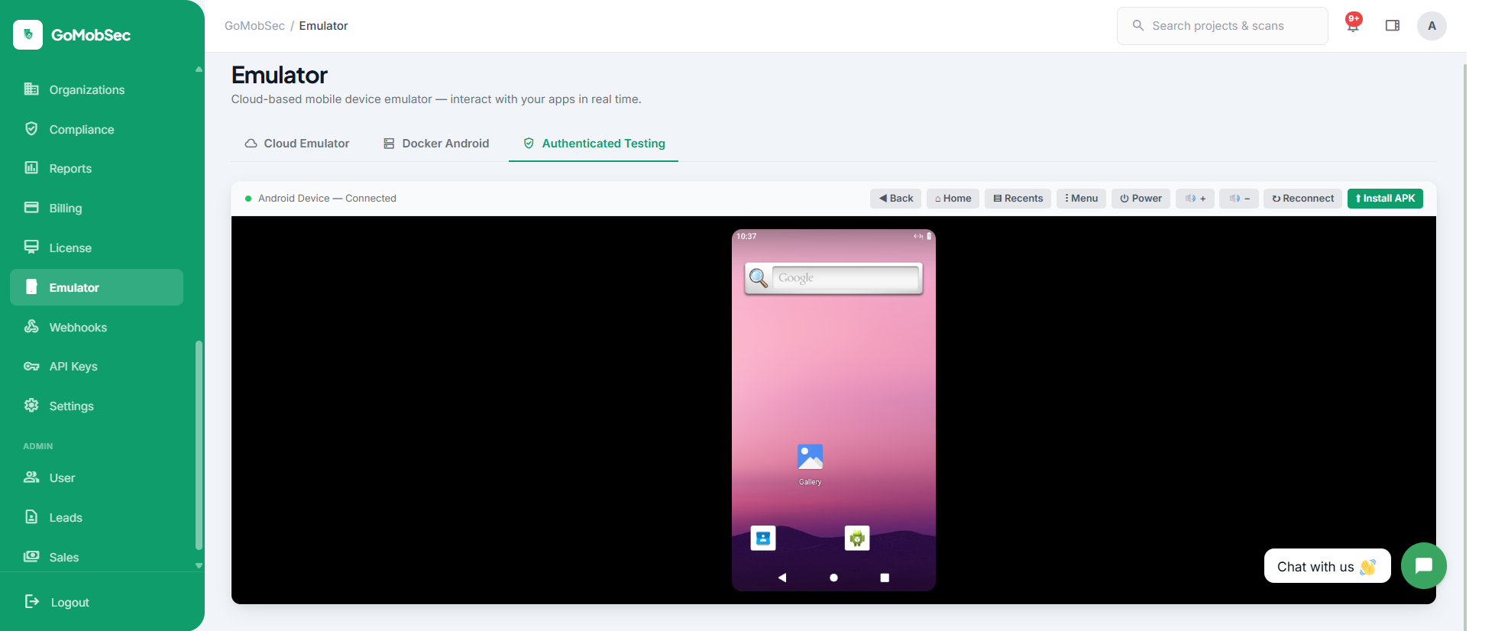
Task: Decrease device volume with the – button
Action: point(1239,198)
